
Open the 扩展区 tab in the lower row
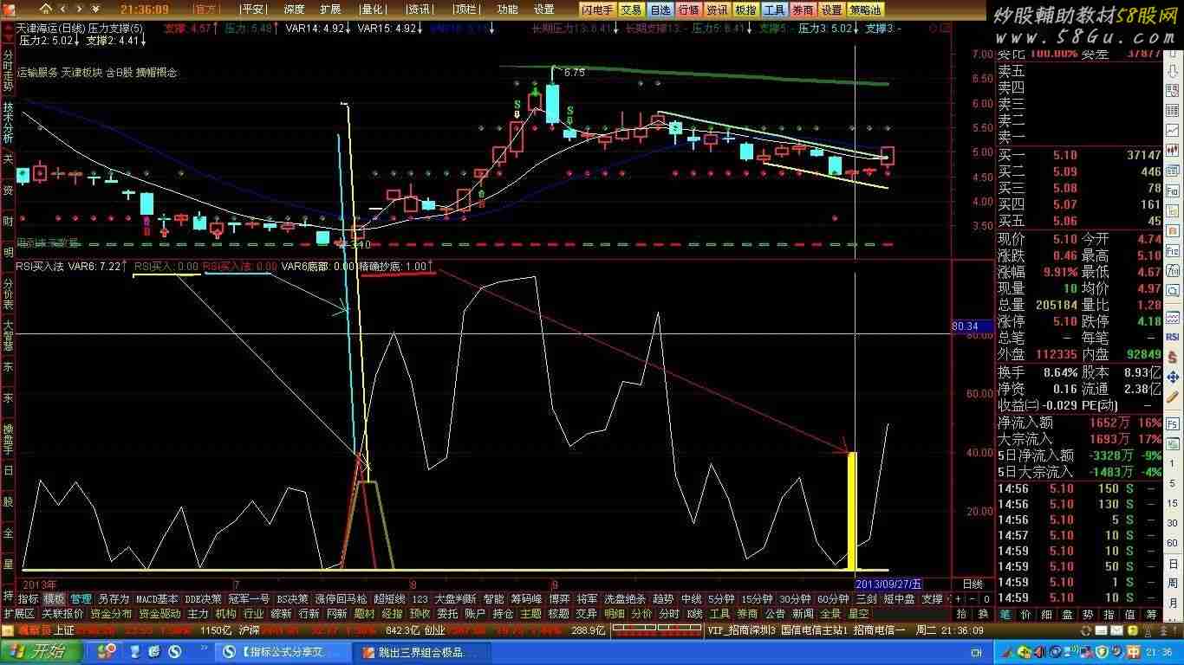click(18, 614)
